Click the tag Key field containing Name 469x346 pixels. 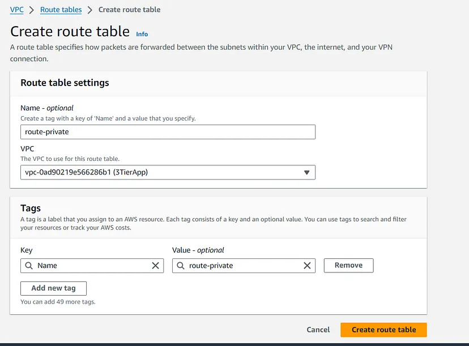(91, 266)
